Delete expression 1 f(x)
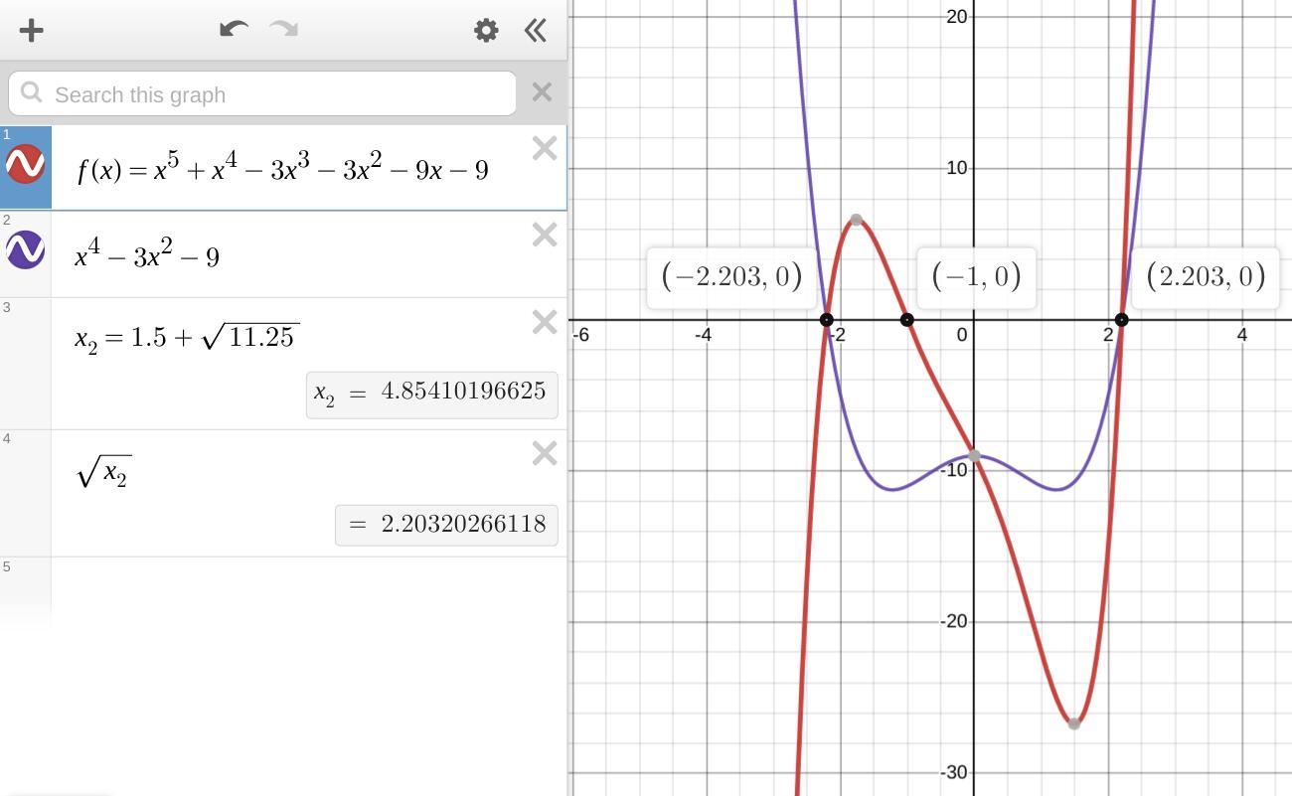Screen dimensions: 1292x796 coord(545,149)
